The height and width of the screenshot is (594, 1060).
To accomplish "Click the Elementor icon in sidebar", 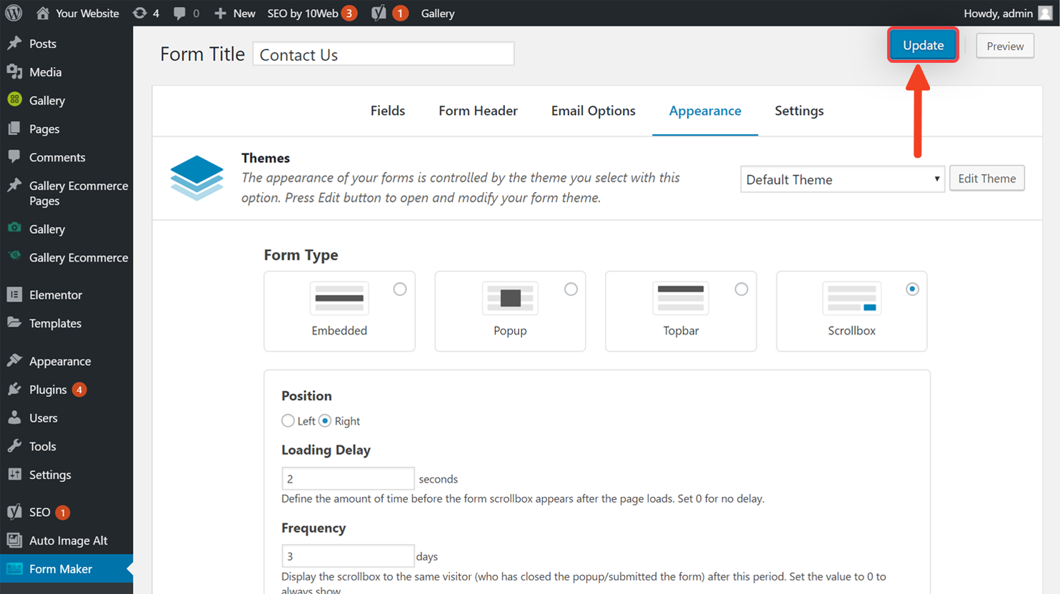I will 14,294.
